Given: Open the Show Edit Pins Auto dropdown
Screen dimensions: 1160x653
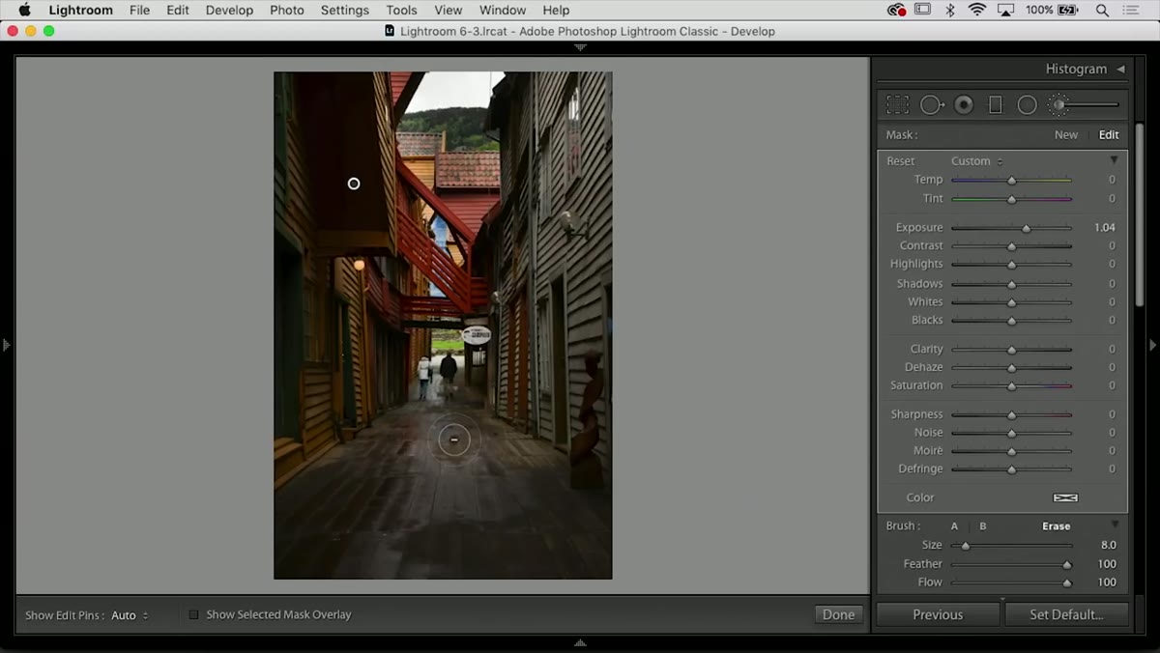Looking at the screenshot, I should pos(130,615).
